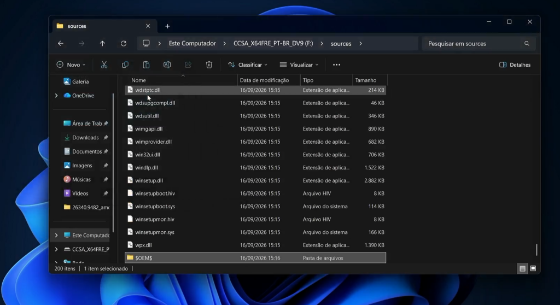Switch to details list view icon

coord(522,268)
